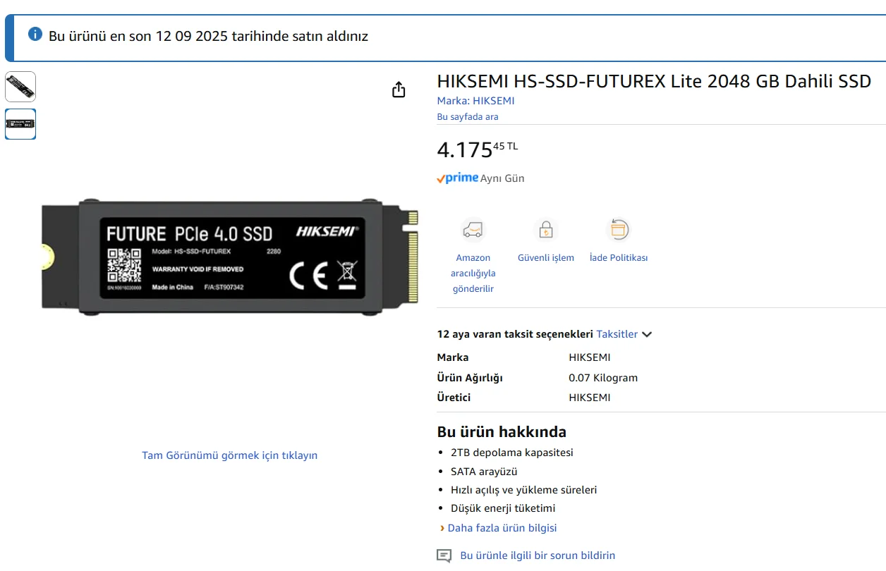Click the info icon in the purchase notice banner

(x=35, y=34)
